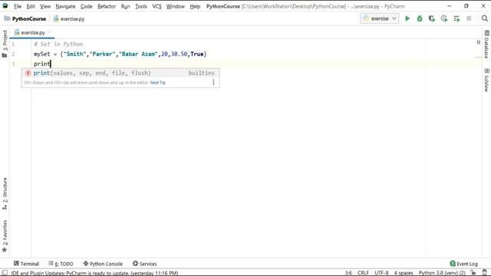Open the TODO tool window
Image resolution: width=491 pixels, height=276 pixels.
61,264
